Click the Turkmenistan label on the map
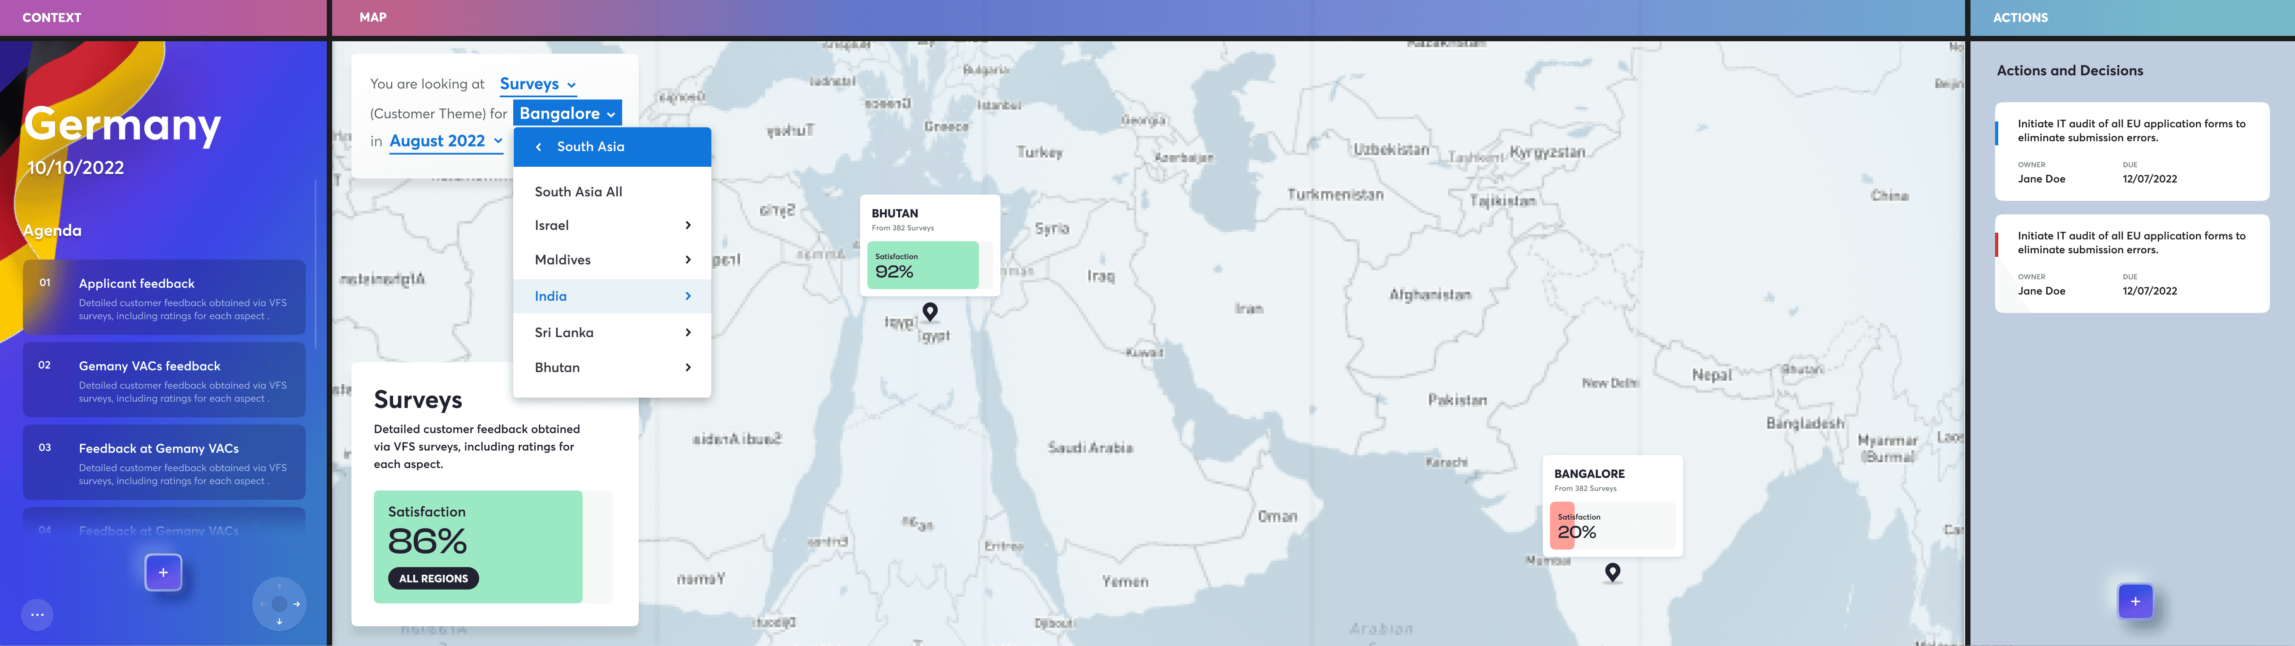 (1335, 194)
